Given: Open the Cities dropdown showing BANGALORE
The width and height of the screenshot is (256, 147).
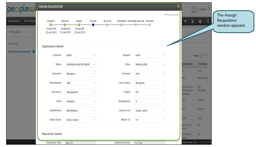Looking at the screenshot, I should pos(149,64).
